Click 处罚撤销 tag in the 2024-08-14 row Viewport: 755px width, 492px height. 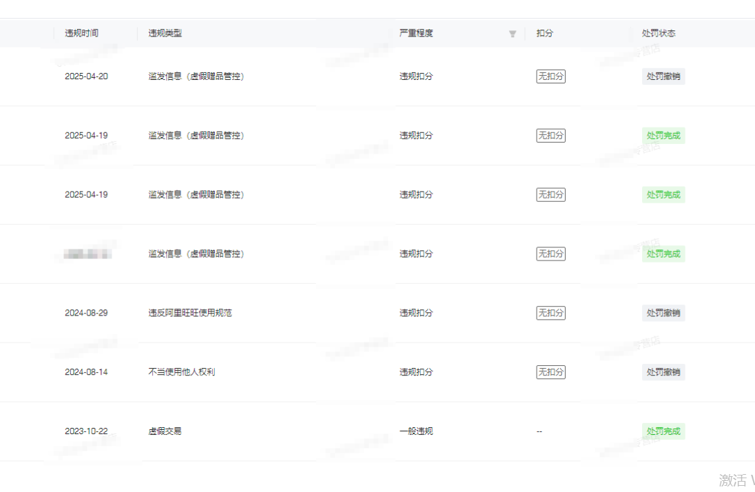coord(663,372)
